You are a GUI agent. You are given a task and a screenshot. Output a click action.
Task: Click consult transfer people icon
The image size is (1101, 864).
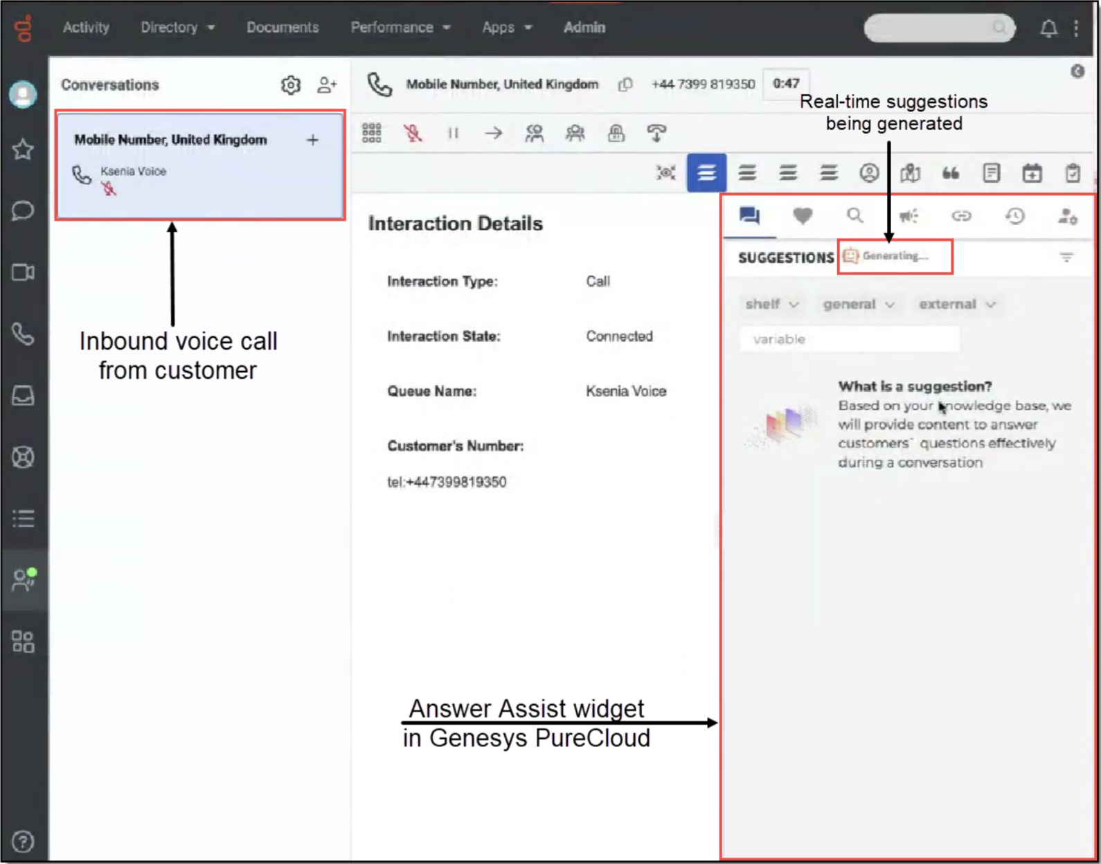click(x=534, y=133)
